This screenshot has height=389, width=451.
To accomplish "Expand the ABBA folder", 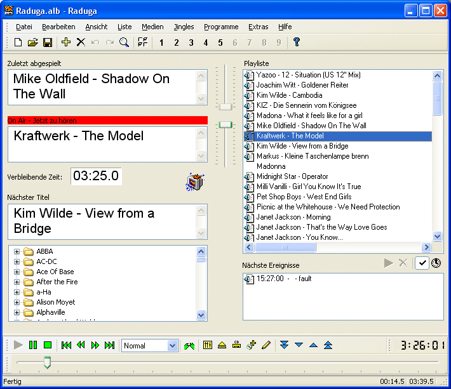I will [x=17, y=252].
